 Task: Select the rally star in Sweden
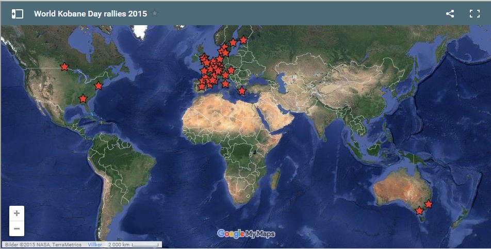point(233,43)
